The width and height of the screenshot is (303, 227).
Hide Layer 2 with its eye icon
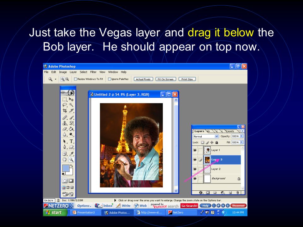pyautogui.click(x=195, y=169)
